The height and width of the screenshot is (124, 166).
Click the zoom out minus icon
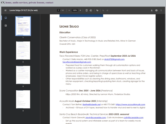pyautogui.click(x=69, y=10)
